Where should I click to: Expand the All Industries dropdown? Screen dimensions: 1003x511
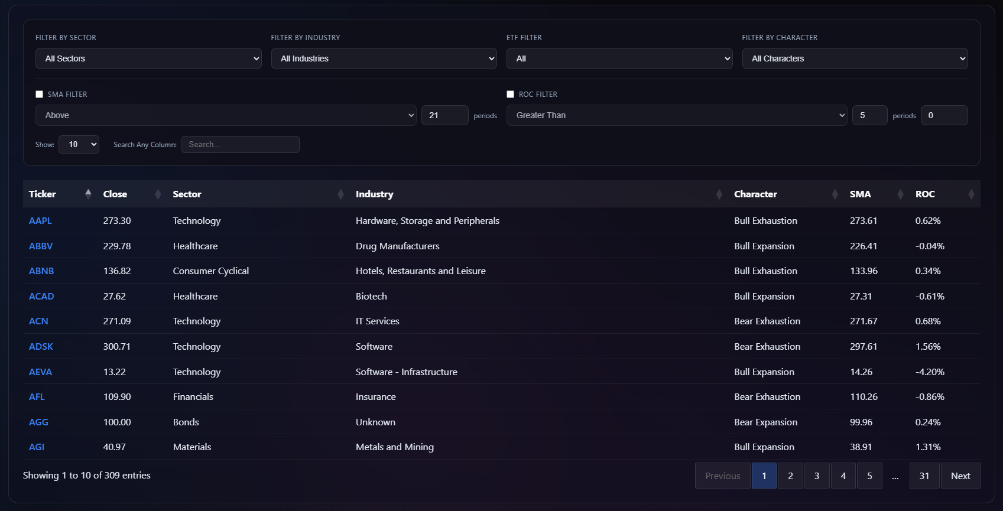(x=384, y=58)
